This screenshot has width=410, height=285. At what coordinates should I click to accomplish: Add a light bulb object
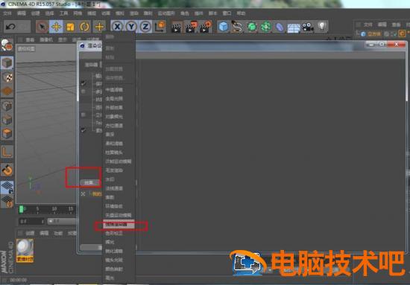coord(322,26)
